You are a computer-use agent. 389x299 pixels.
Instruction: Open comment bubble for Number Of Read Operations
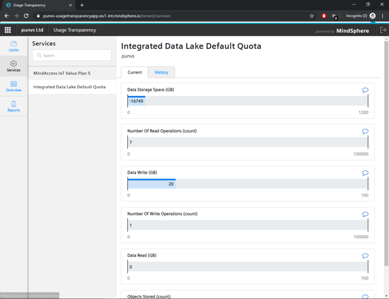pyautogui.click(x=365, y=131)
